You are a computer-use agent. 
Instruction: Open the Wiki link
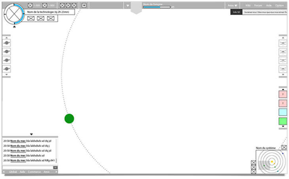pyautogui.click(x=248, y=6)
